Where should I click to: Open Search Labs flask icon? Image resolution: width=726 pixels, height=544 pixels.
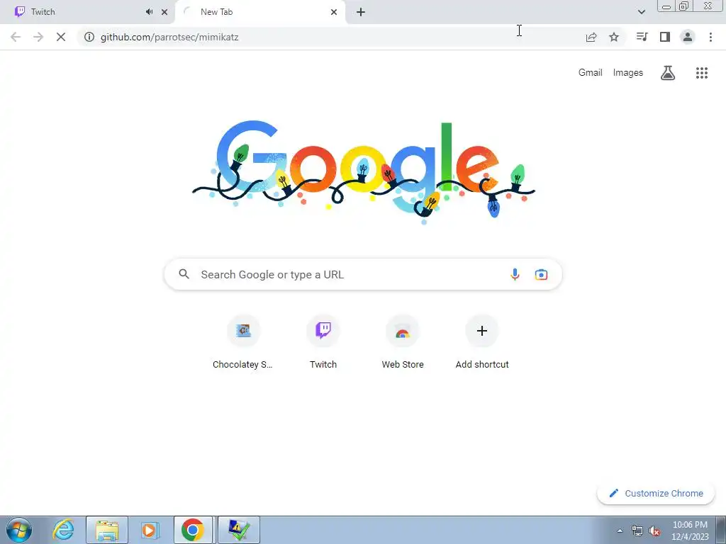668,73
